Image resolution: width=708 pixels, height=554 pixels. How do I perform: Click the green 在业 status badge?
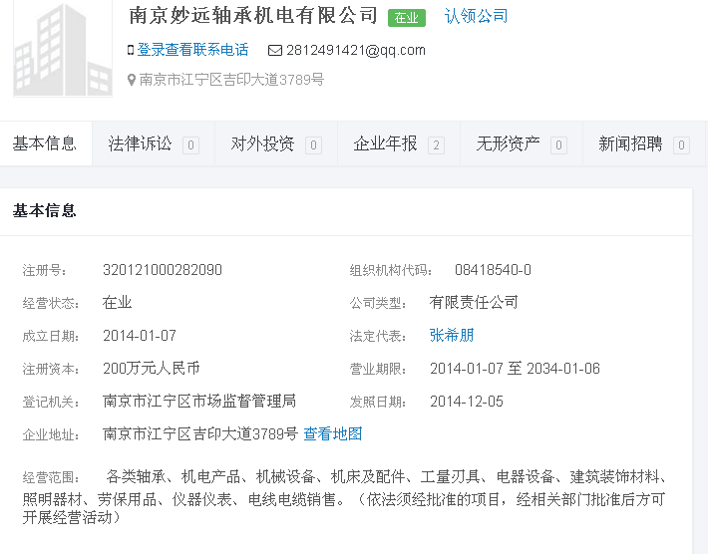point(406,17)
